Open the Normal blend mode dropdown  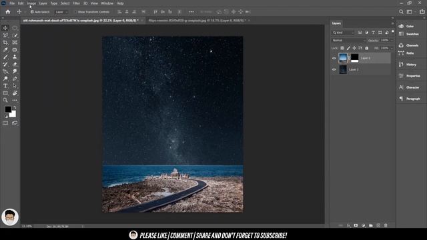click(349, 40)
